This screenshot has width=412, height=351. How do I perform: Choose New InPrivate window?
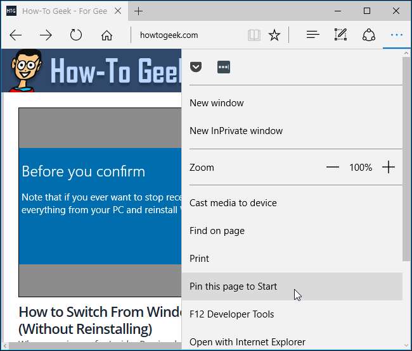(x=236, y=131)
